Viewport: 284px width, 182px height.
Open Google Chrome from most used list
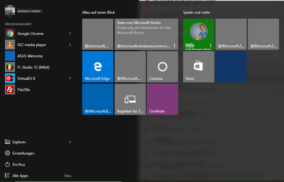pos(30,34)
